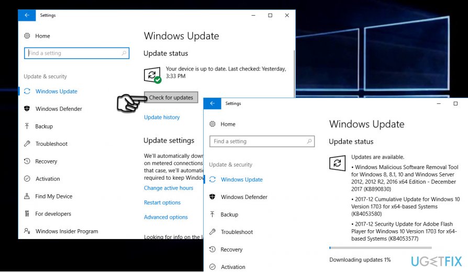Image resolution: width=468 pixels, height=272 pixels.
Task: Click the KB4053577 Adobe Flash security update entry
Action: 404,231
